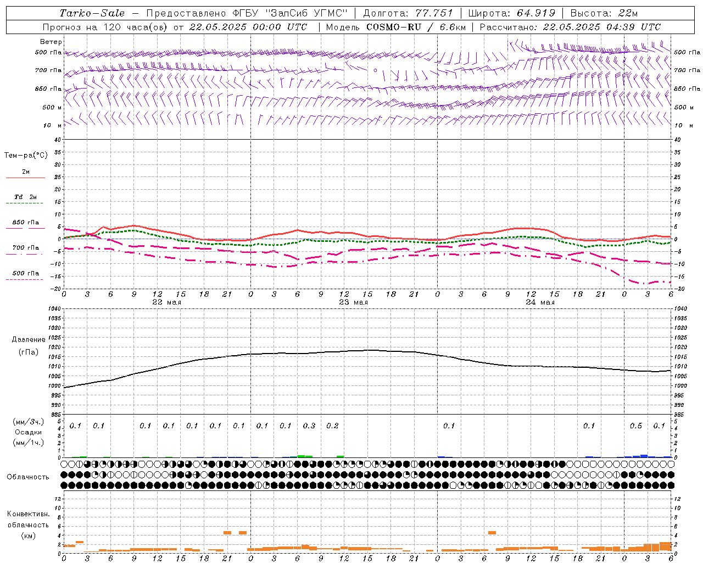Click the 0.2 precipitation value
The image size is (703, 563).
[332, 426]
